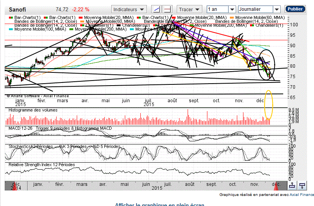Click the 'août' label on the chart's month axis
Screen dimensions: 314x206
pos(172,101)
